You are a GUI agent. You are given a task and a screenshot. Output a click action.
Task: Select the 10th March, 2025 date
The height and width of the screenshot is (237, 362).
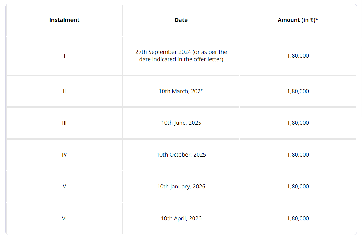click(181, 91)
